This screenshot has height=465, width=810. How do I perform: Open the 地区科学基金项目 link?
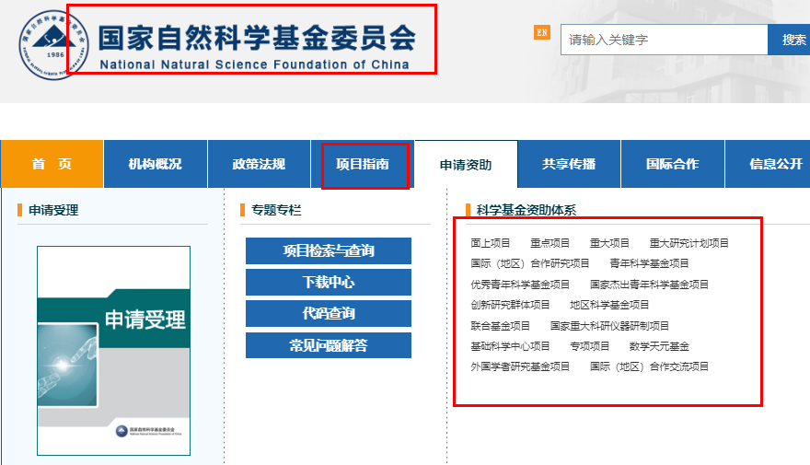click(x=609, y=305)
